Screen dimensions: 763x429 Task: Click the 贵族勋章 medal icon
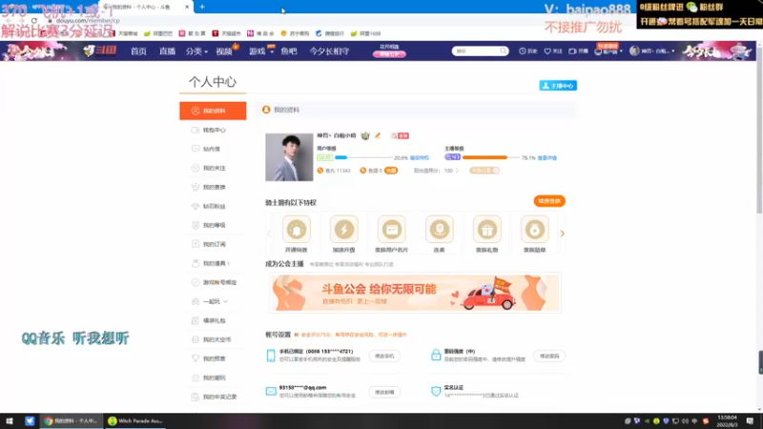535,229
